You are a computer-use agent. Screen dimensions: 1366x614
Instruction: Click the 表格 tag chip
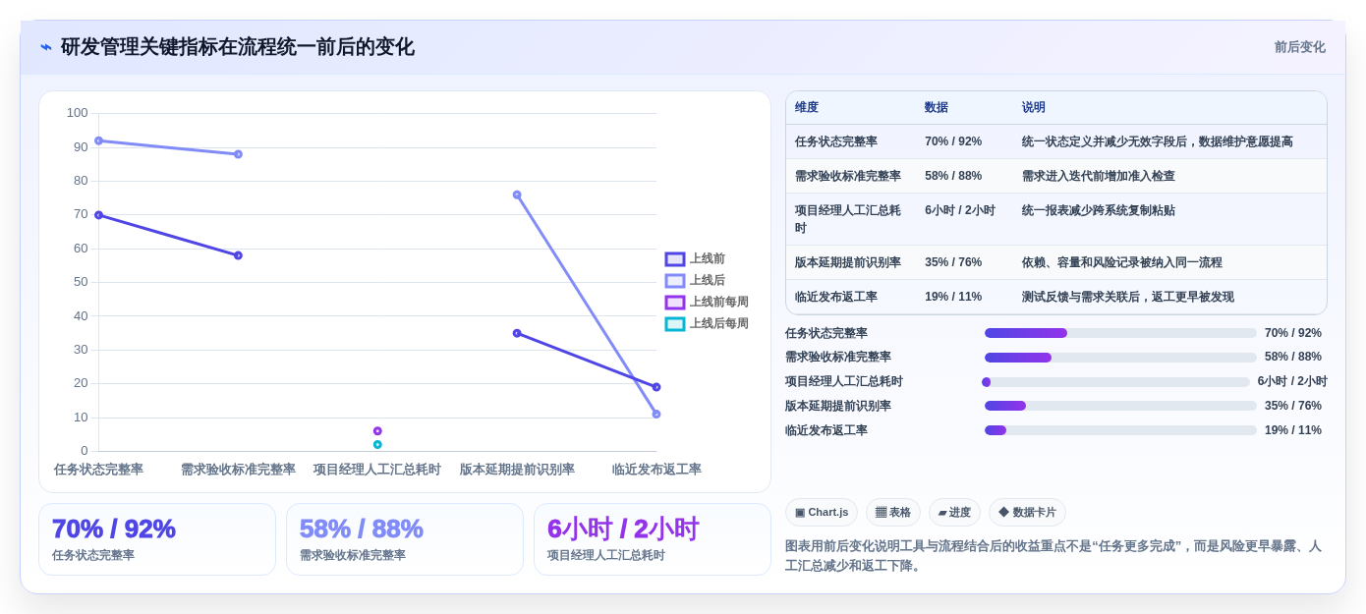[x=893, y=513]
